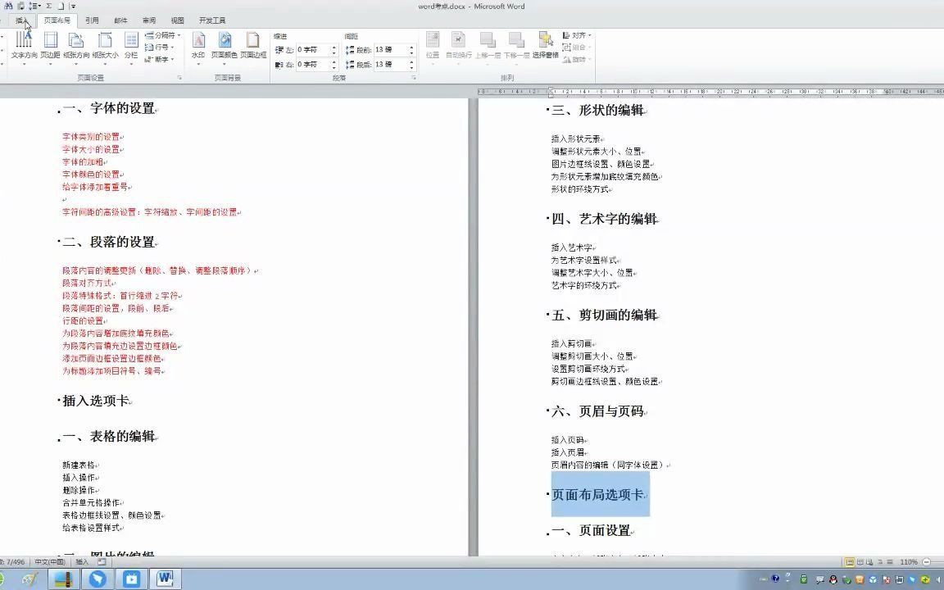Image resolution: width=944 pixels, height=590 pixels.
Task: Adjust the 段后 spacing stepper
Action: point(412,65)
